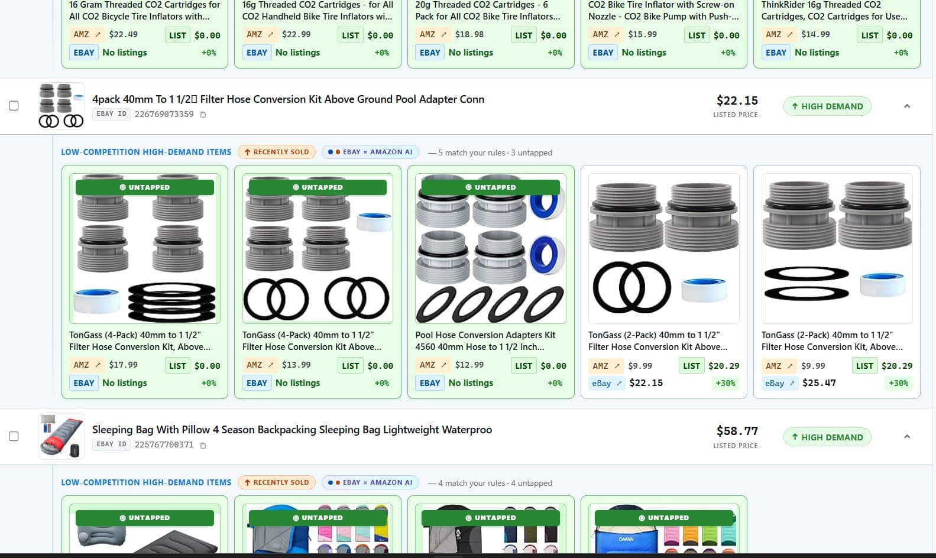Click EBAY No listings on Pool Hose Adapters card
Image resolution: width=936 pixels, height=558 pixels.
point(455,383)
